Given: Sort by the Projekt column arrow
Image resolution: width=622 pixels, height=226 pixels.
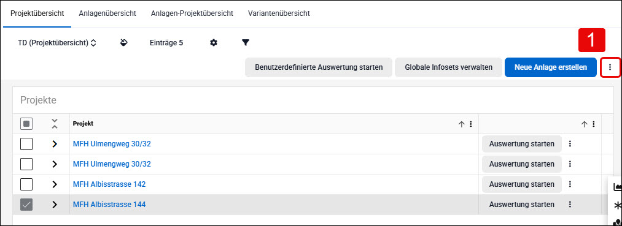Looking at the screenshot, I should click(461, 124).
